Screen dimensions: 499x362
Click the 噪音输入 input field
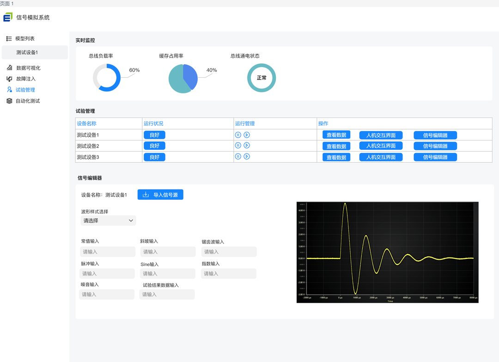107,294
